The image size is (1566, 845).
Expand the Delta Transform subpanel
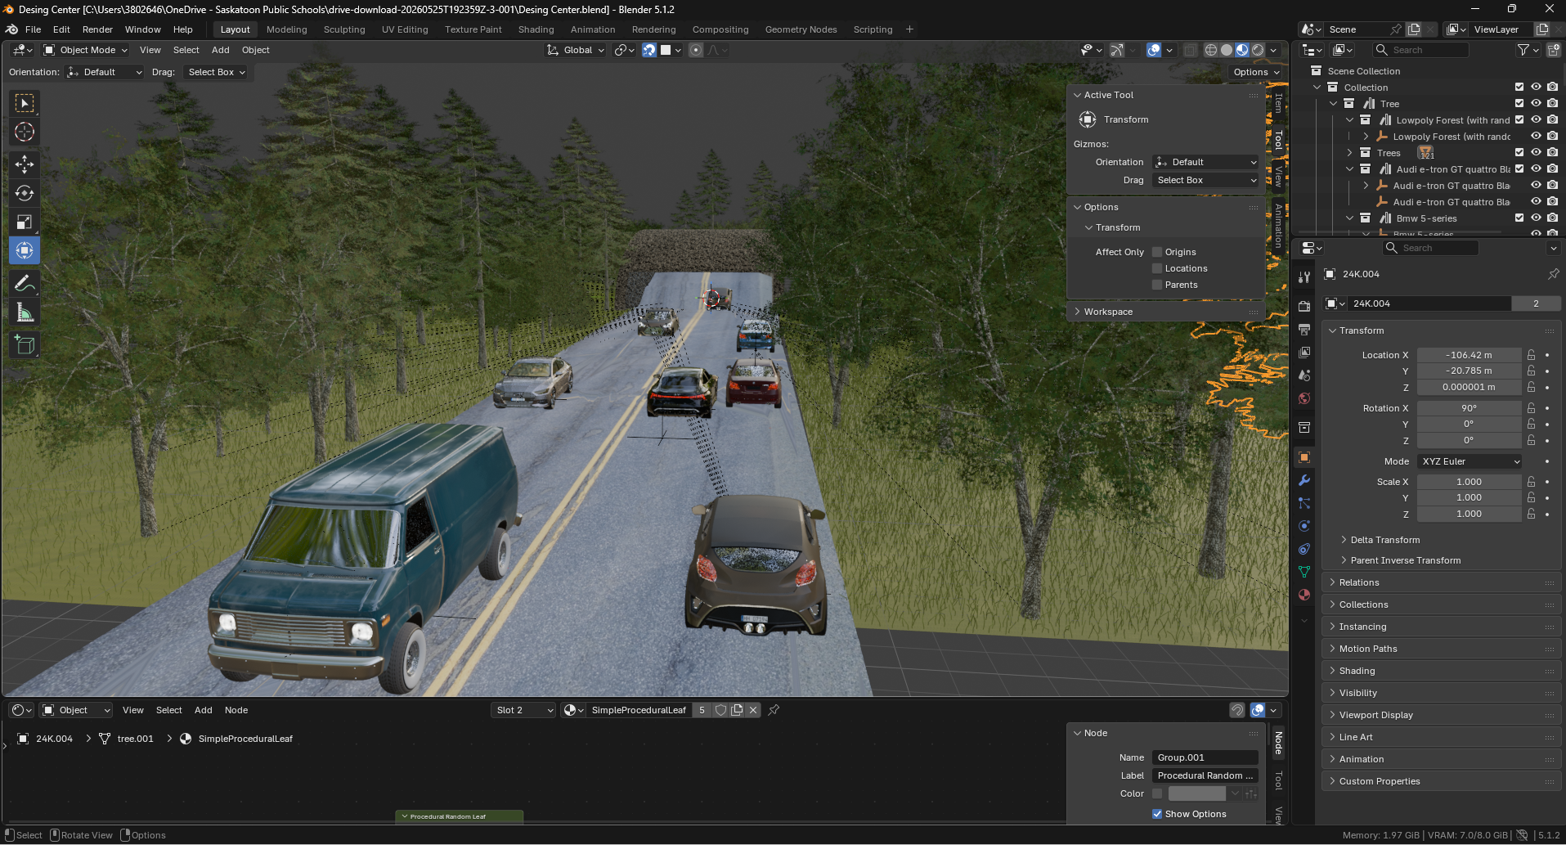point(1384,540)
